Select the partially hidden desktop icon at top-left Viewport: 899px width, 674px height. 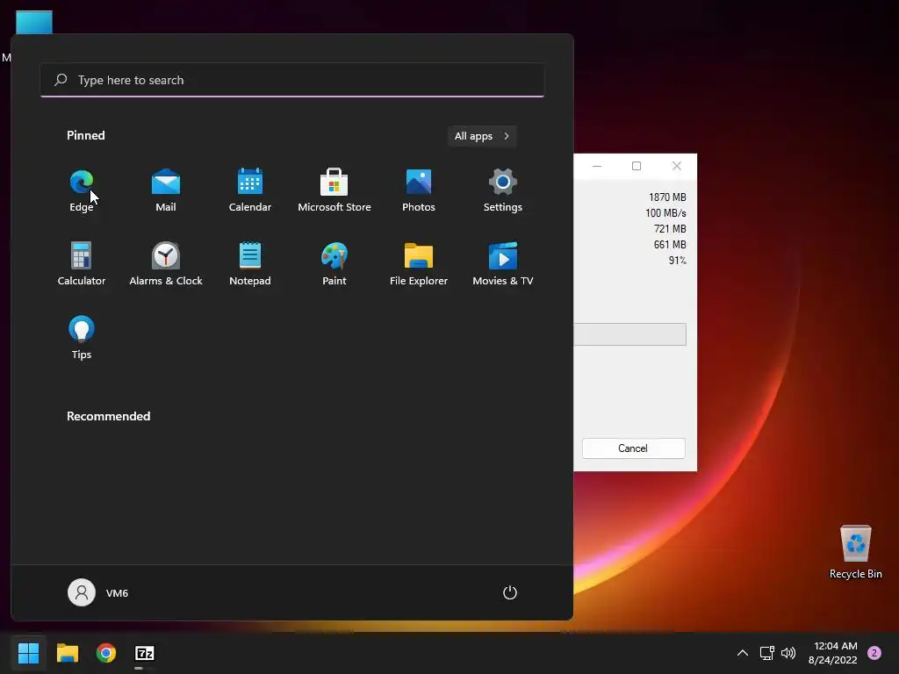tap(34, 22)
